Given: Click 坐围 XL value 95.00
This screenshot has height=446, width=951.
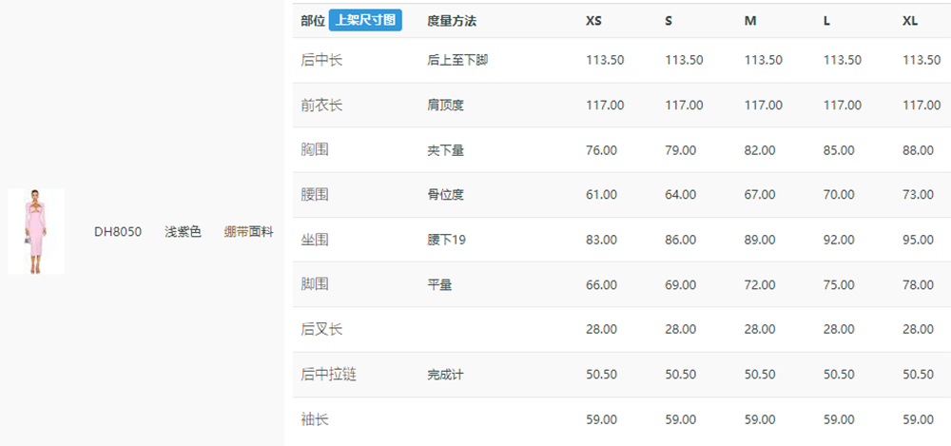Looking at the screenshot, I should point(919,240).
